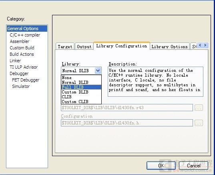Screen dimensions: 215x175
Task: Select General Options category
Action: click(x=27, y=28)
